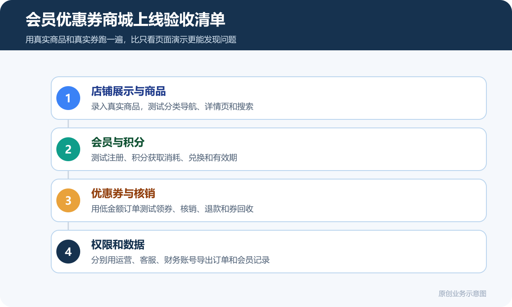The image size is (512, 307).
Task: Click the orange step 3 circle
Action: 68,200
